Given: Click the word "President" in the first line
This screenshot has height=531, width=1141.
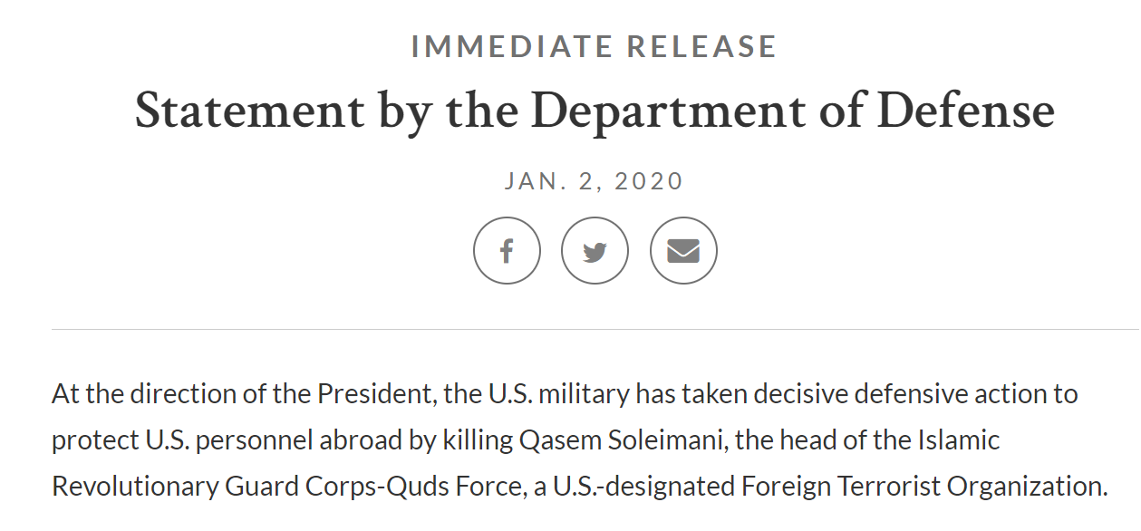Looking at the screenshot, I should point(372,395).
